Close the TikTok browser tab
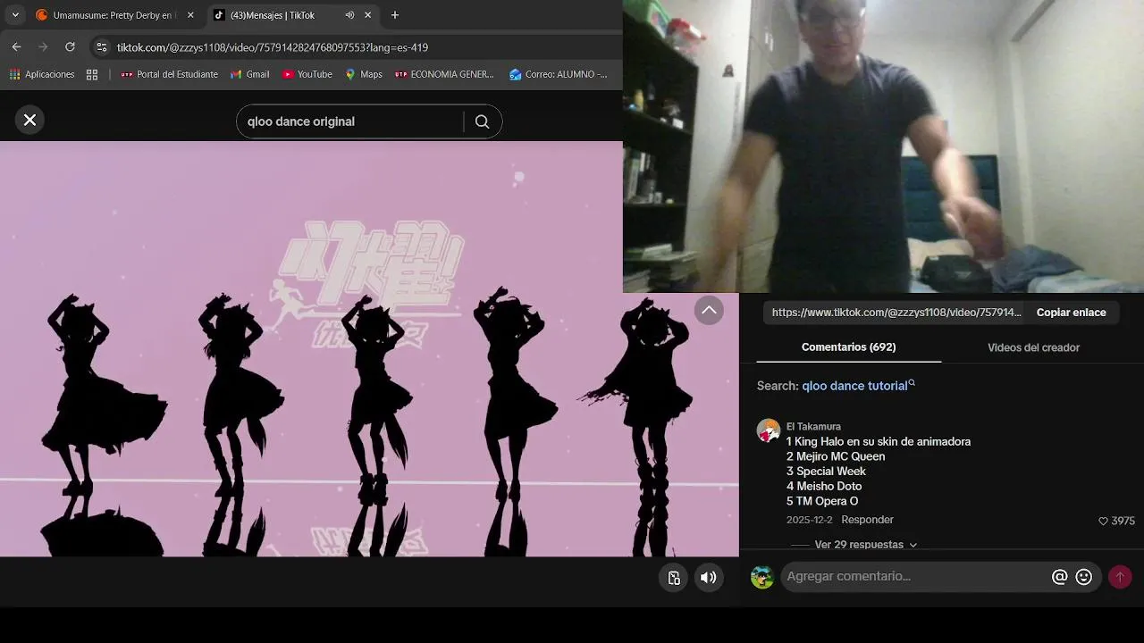Image resolution: width=1144 pixels, height=643 pixels. click(x=367, y=15)
